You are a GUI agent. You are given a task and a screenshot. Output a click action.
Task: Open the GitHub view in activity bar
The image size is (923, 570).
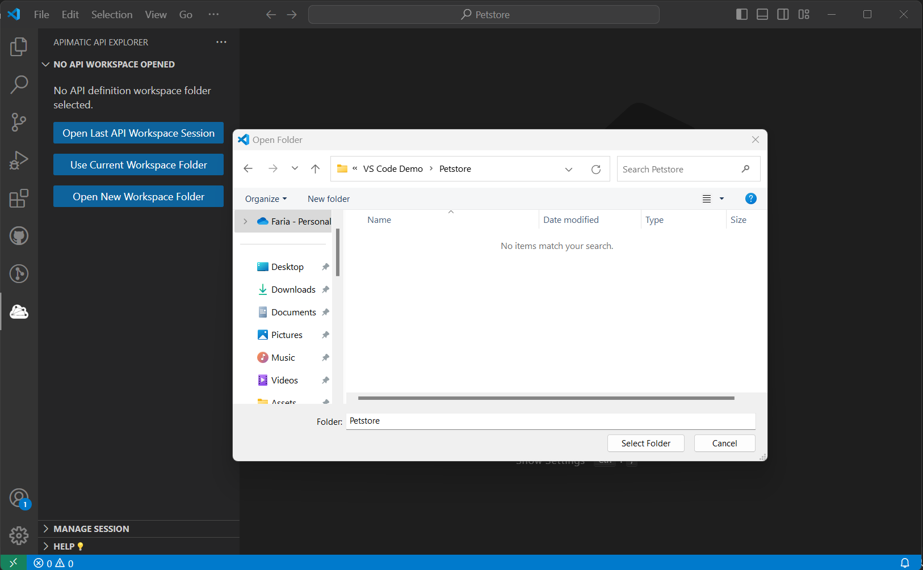[x=19, y=236]
